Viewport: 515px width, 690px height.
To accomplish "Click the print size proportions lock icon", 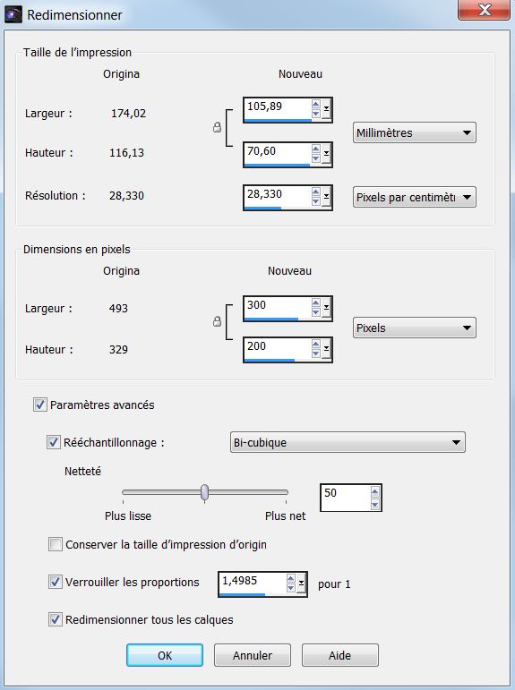I will point(217,128).
